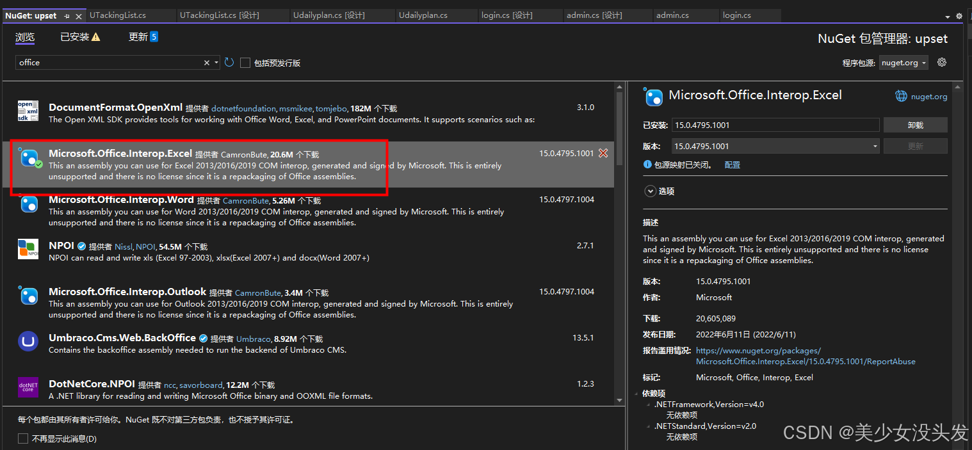Collapse the 选项 section

(x=649, y=191)
